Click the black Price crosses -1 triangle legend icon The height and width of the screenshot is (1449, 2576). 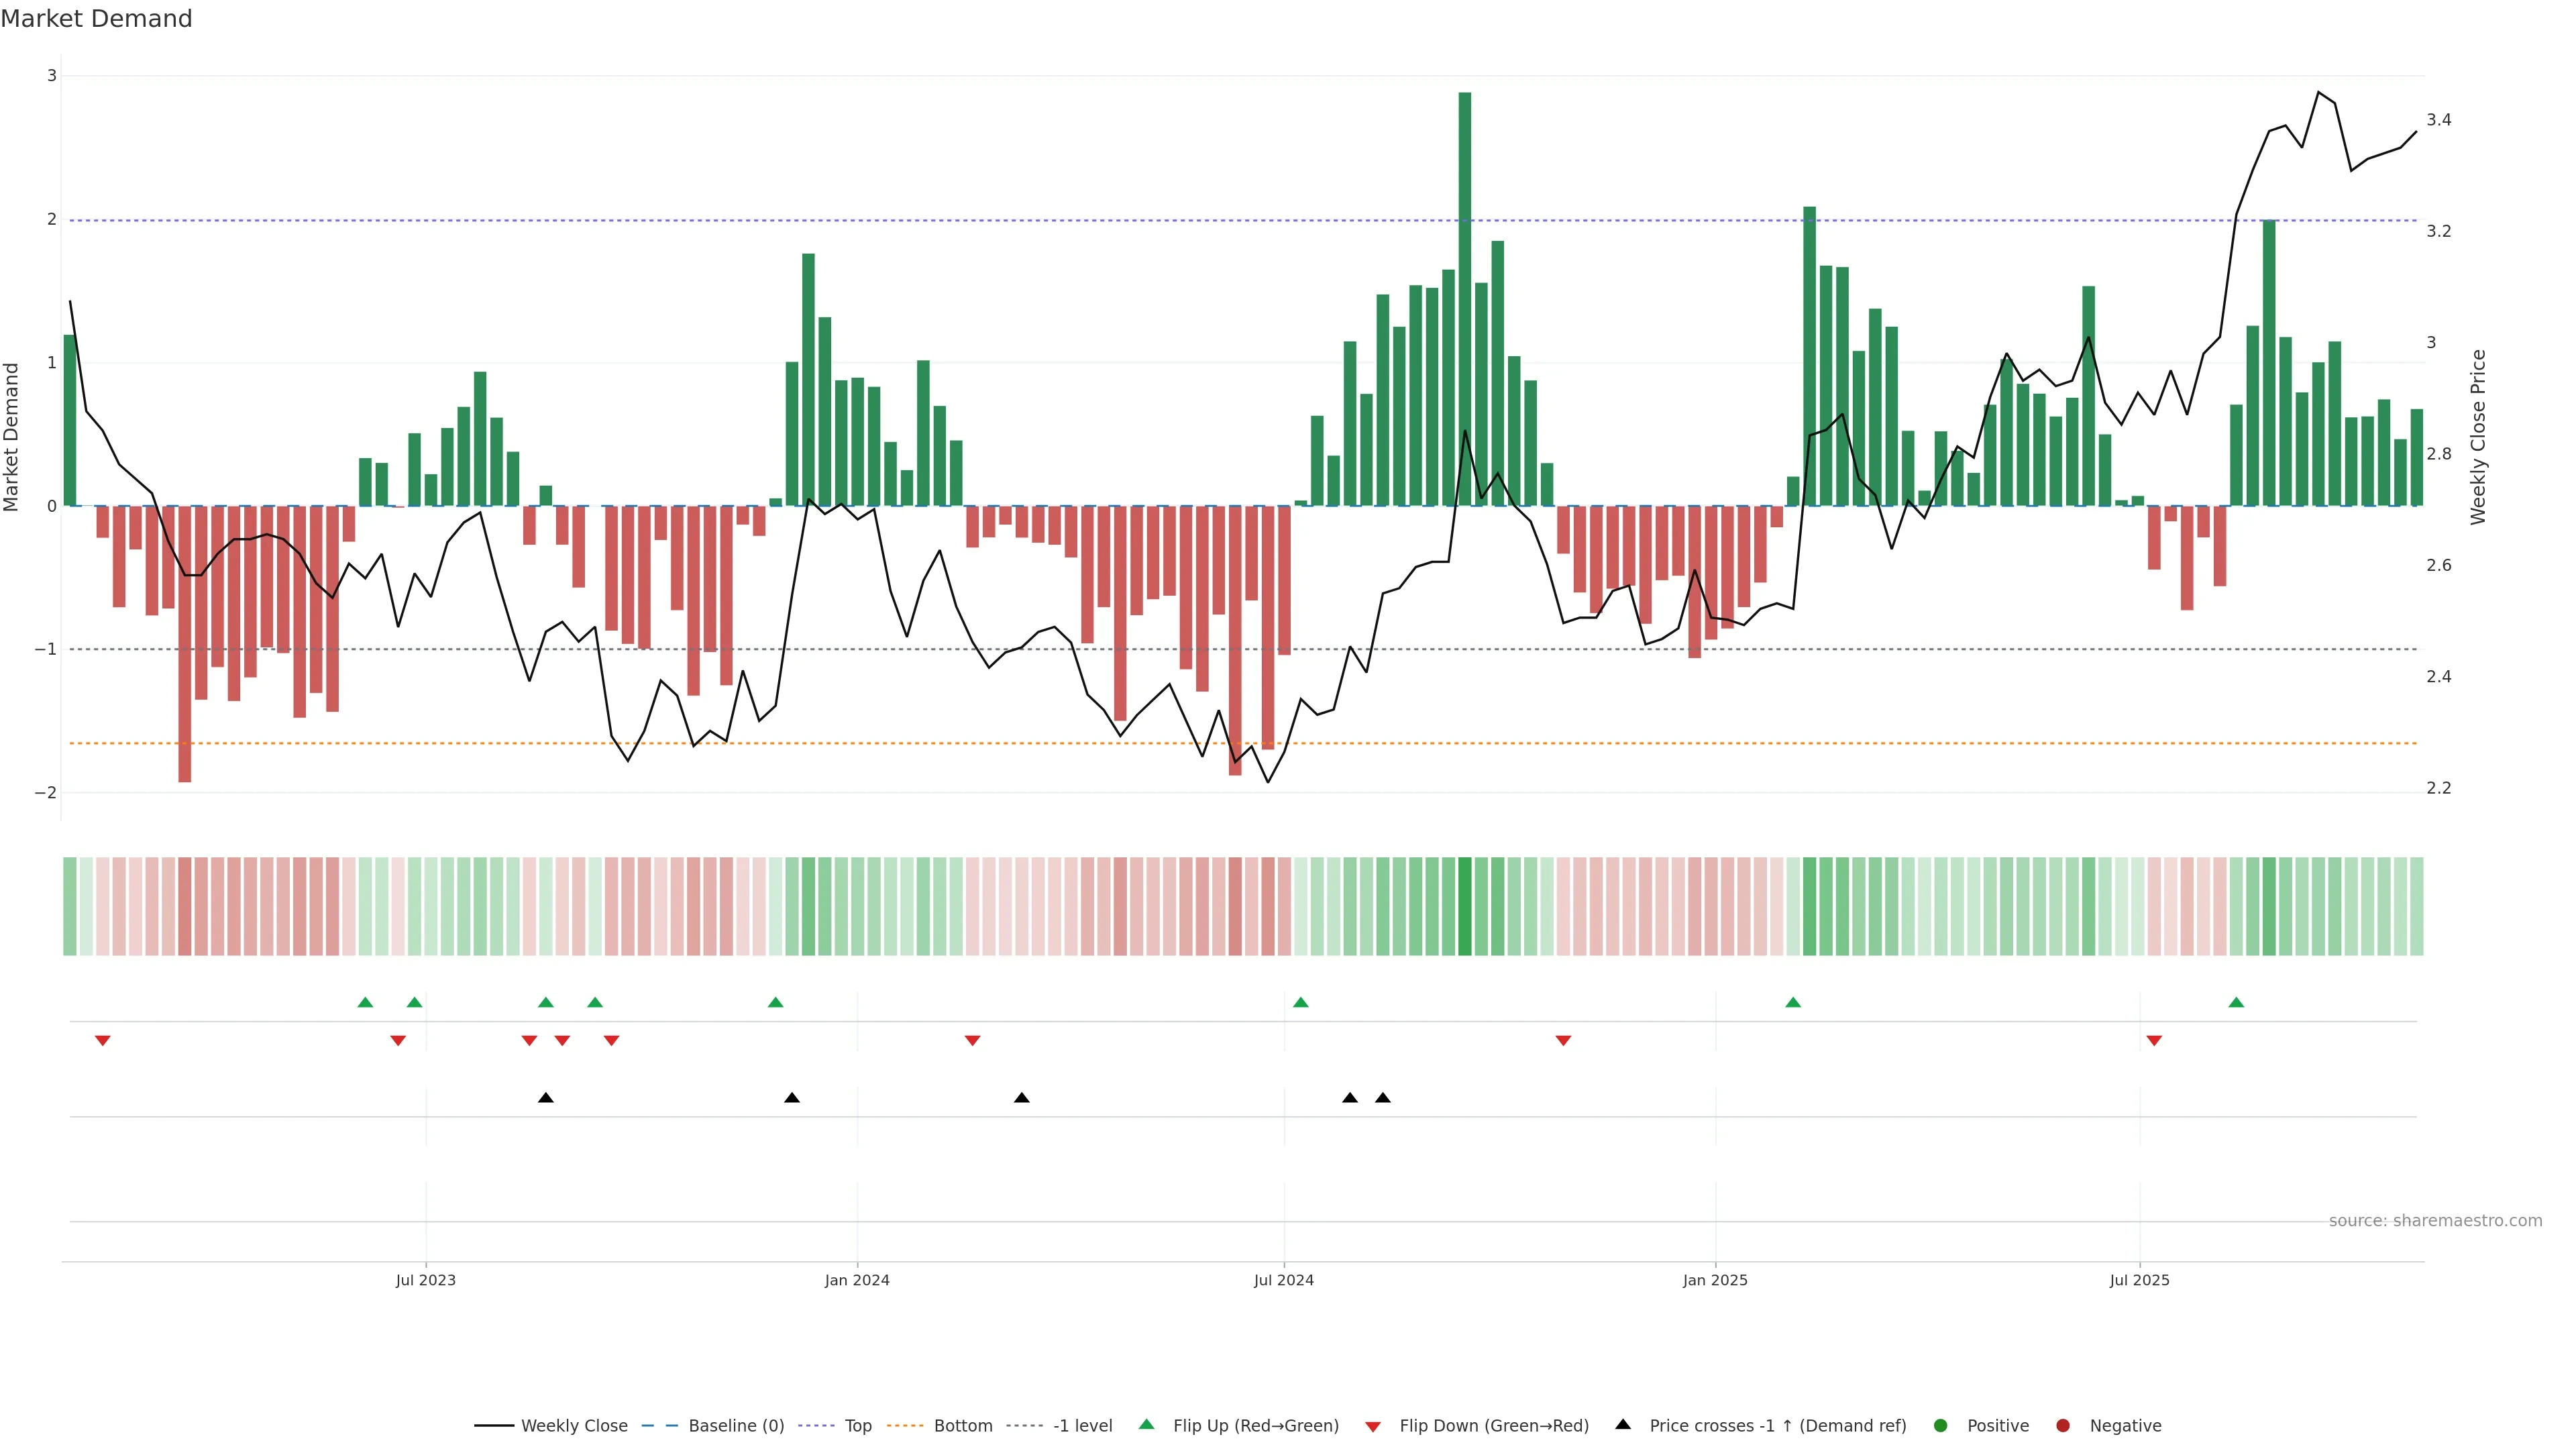point(1623,1424)
